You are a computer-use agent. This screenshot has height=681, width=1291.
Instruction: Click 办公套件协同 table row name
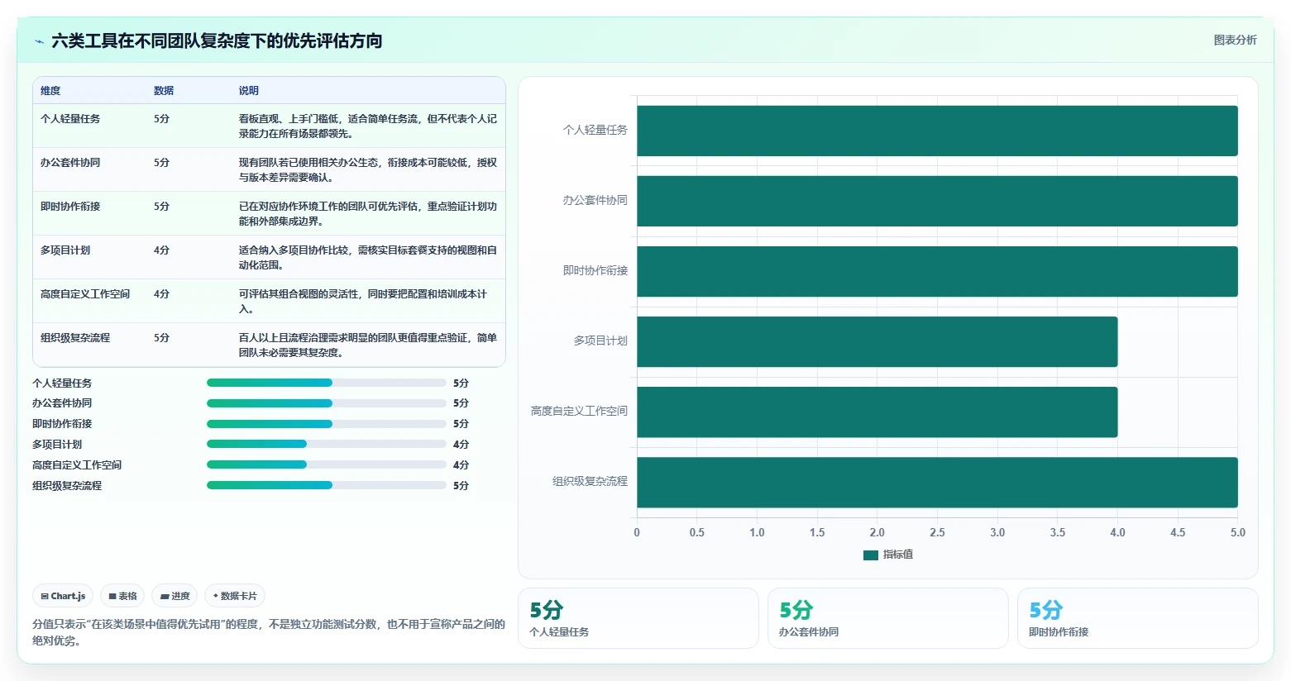70,163
